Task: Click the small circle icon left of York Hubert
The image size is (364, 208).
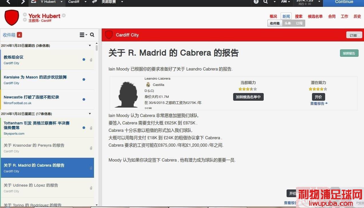Action: (25, 15)
